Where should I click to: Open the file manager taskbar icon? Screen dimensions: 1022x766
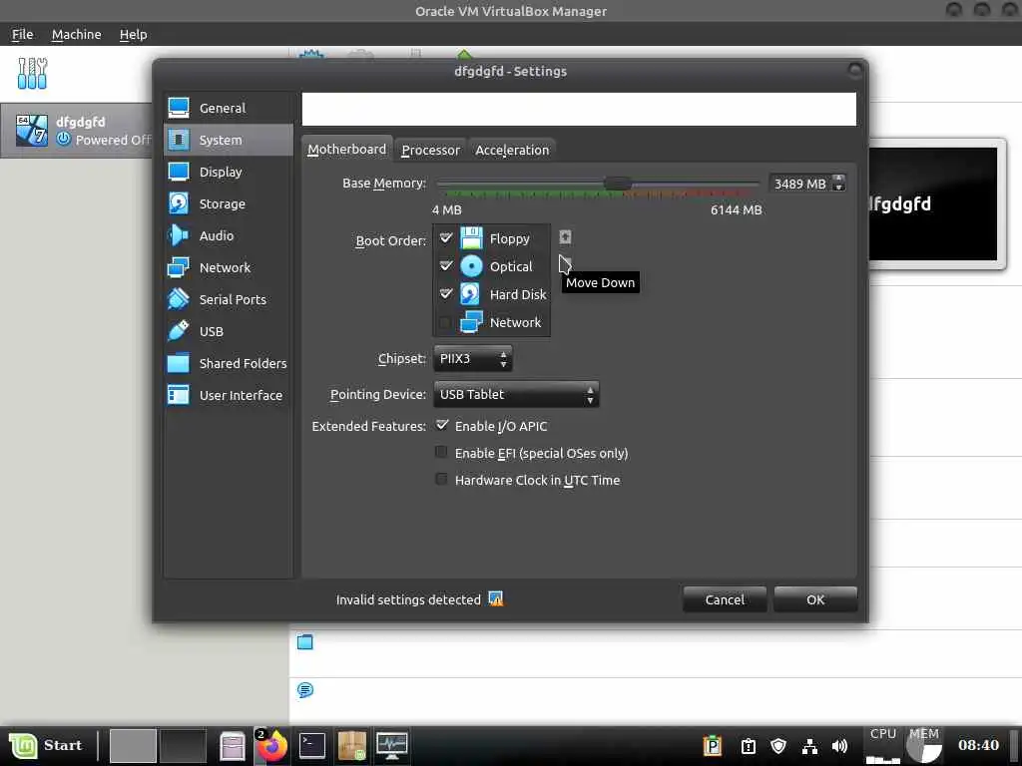232,746
